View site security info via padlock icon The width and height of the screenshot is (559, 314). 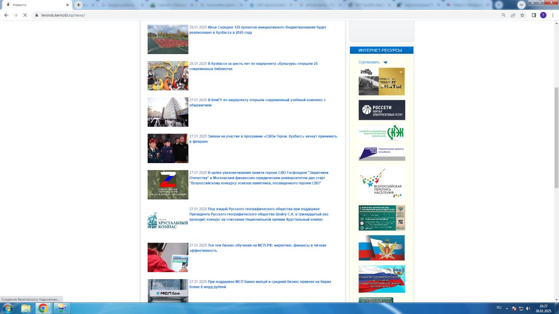click(x=37, y=15)
